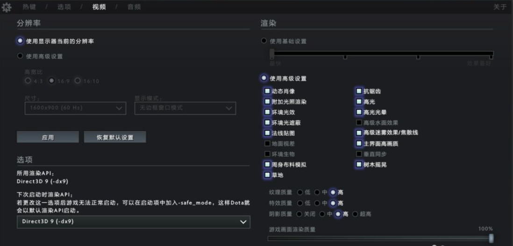Click the 恢复默认设置 button
The height and width of the screenshot is (246, 513).
coord(115,137)
